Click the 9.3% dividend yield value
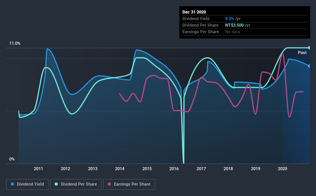 [229, 19]
